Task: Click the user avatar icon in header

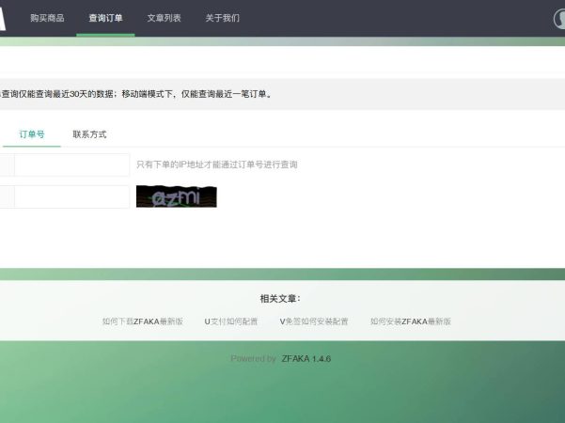Action: point(559,19)
